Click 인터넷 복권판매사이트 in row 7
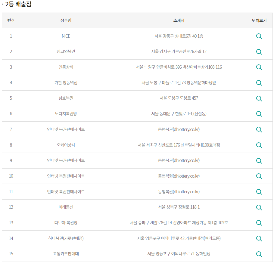Screen dimensions: 274x264 click(x=66, y=129)
